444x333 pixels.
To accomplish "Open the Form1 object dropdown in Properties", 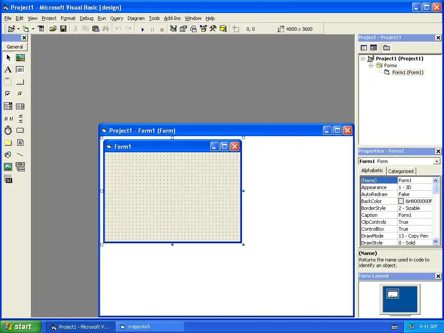I will [437, 161].
